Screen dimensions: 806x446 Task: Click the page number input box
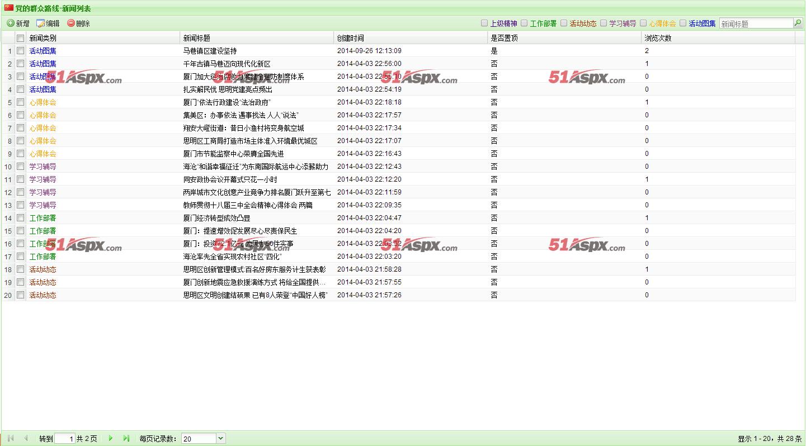[64, 439]
